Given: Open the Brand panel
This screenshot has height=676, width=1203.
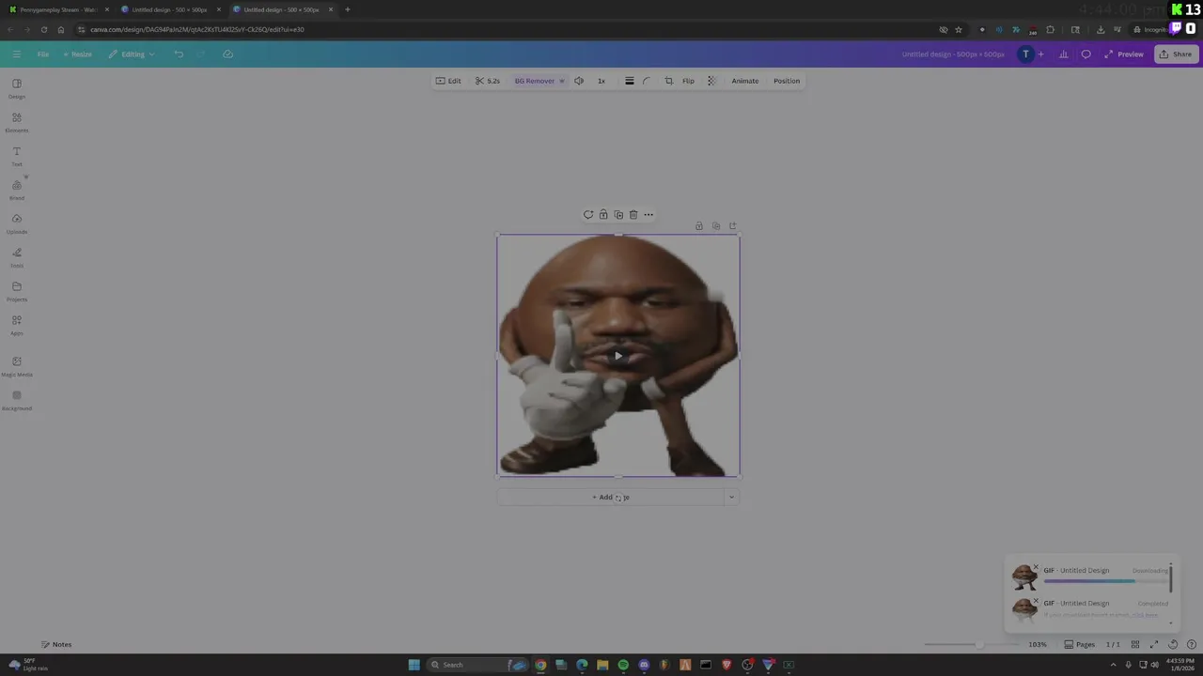Looking at the screenshot, I should (17, 190).
